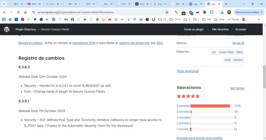Open the broom cleaner extension

click(177, 12)
